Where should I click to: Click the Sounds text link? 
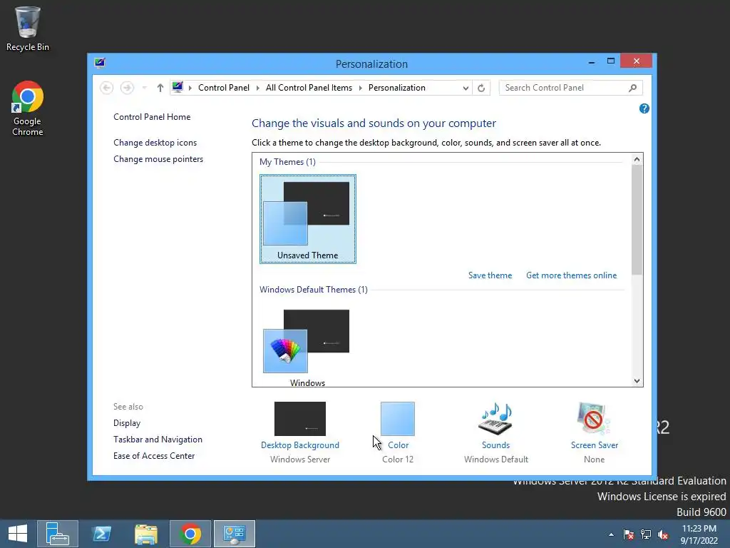[x=496, y=445]
